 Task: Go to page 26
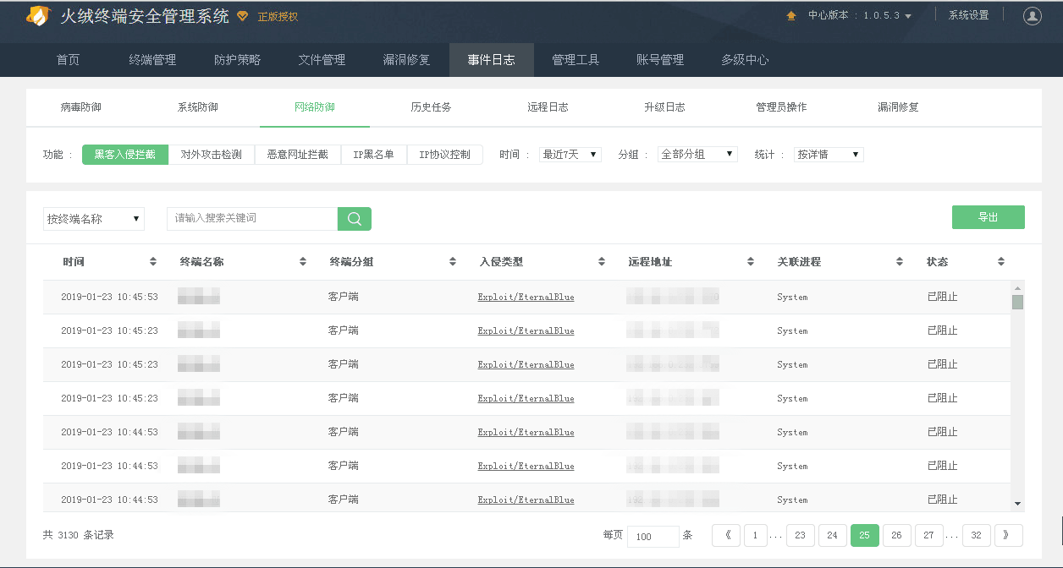(x=897, y=535)
